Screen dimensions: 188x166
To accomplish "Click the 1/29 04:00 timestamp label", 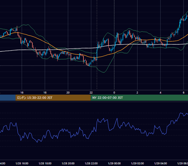I will (x=161, y=164).
